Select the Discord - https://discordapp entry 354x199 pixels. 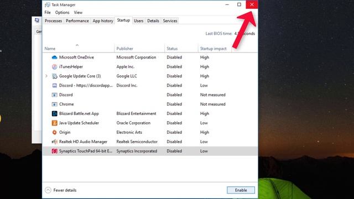pos(86,86)
